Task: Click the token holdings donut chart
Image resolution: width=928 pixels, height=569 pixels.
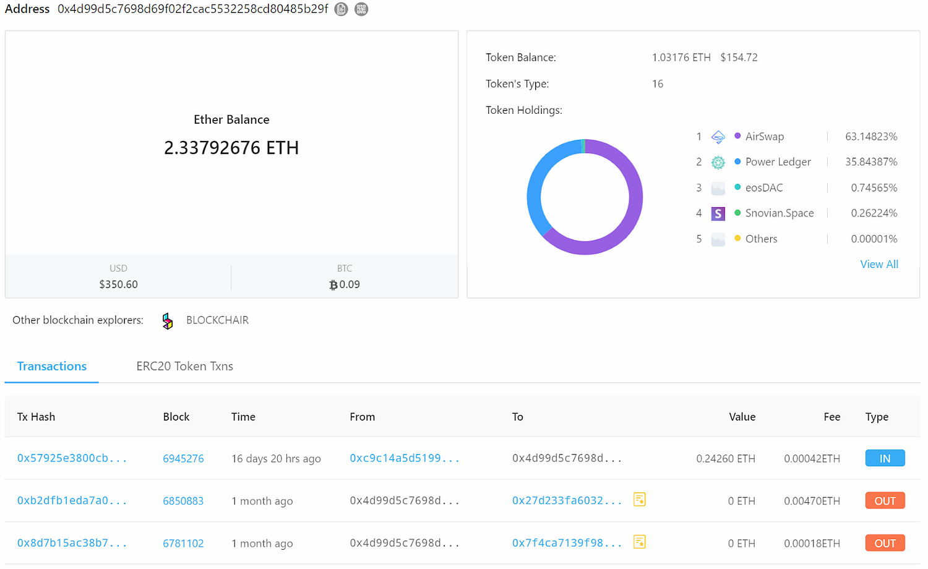Action: (x=585, y=197)
